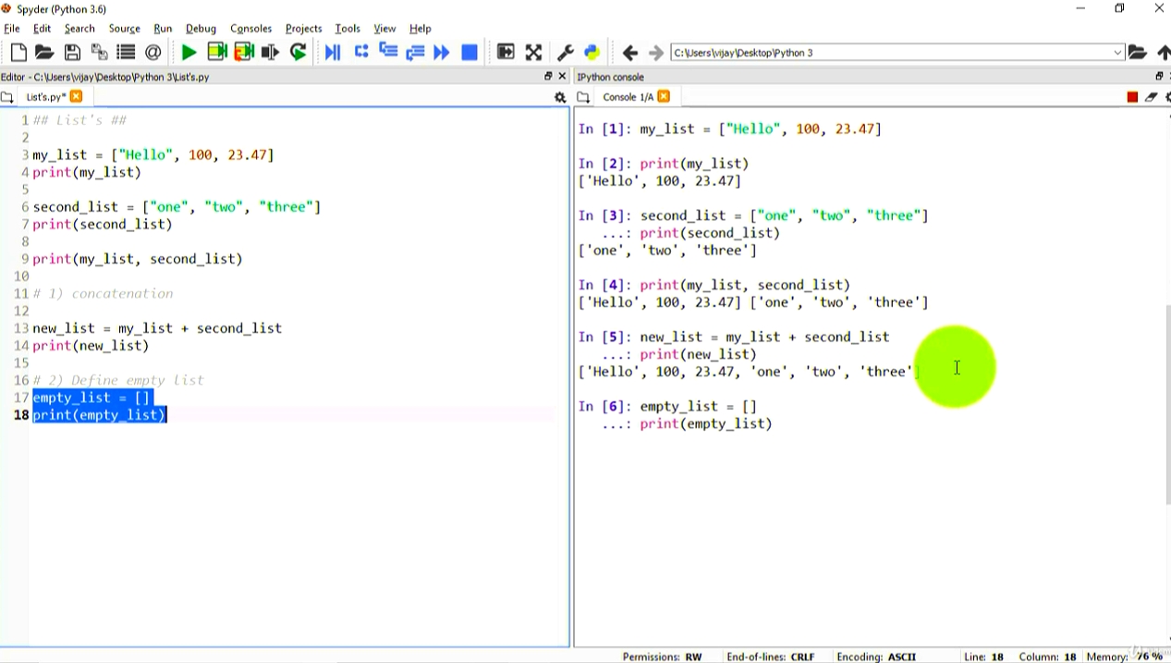Browse editor tabs icon
Image resolution: width=1171 pixels, height=663 pixels.
coord(7,97)
